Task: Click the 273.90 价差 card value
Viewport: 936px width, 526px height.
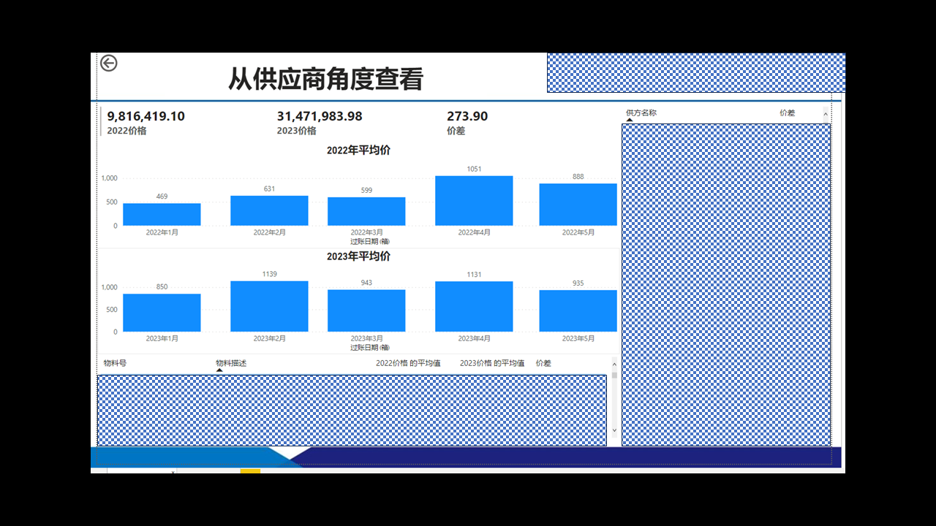Action: [467, 116]
